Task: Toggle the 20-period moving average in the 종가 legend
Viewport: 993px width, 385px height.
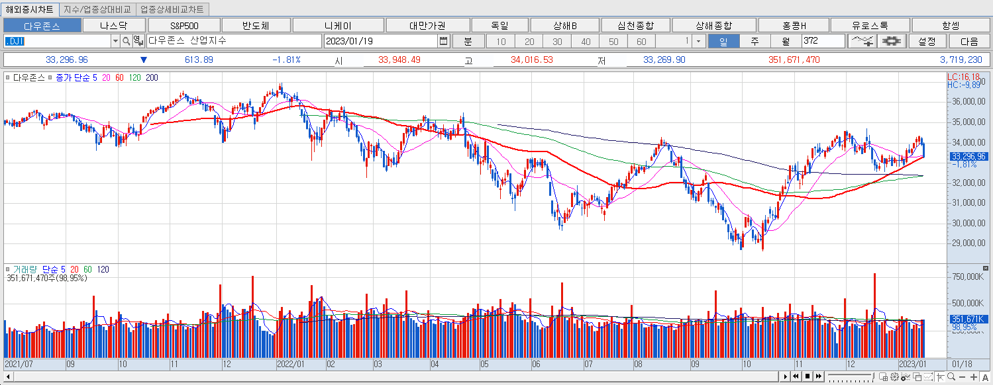Action: click(105, 77)
